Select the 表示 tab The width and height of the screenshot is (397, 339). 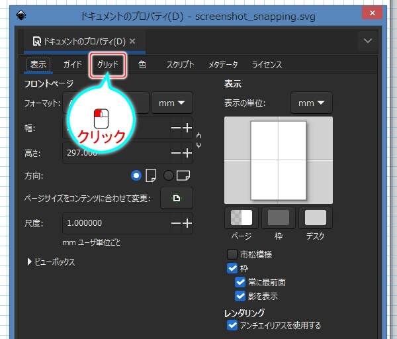38,65
